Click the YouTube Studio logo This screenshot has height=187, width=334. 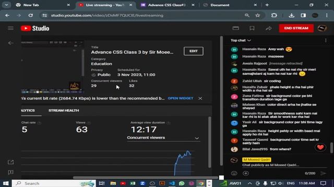[x=35, y=28]
